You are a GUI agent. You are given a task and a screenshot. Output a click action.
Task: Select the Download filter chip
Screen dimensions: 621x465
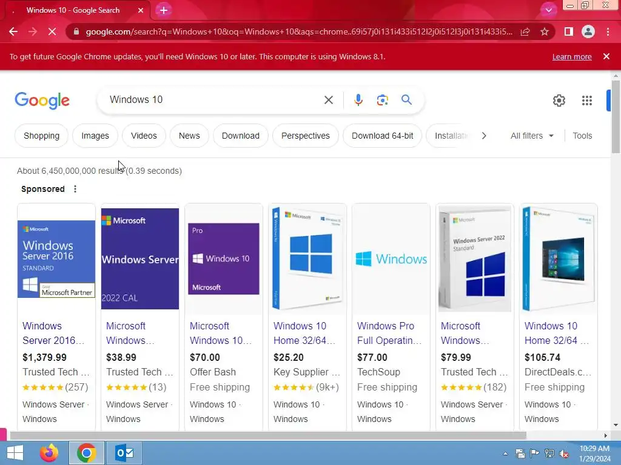pos(240,136)
